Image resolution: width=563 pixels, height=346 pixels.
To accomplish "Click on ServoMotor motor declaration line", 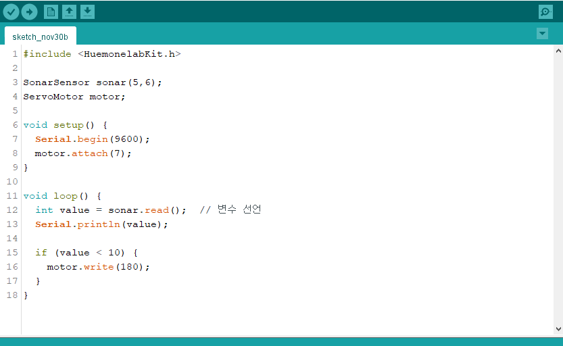I will pyautogui.click(x=74, y=97).
